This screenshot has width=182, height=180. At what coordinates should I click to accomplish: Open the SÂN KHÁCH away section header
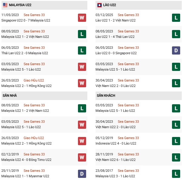coord(106,95)
